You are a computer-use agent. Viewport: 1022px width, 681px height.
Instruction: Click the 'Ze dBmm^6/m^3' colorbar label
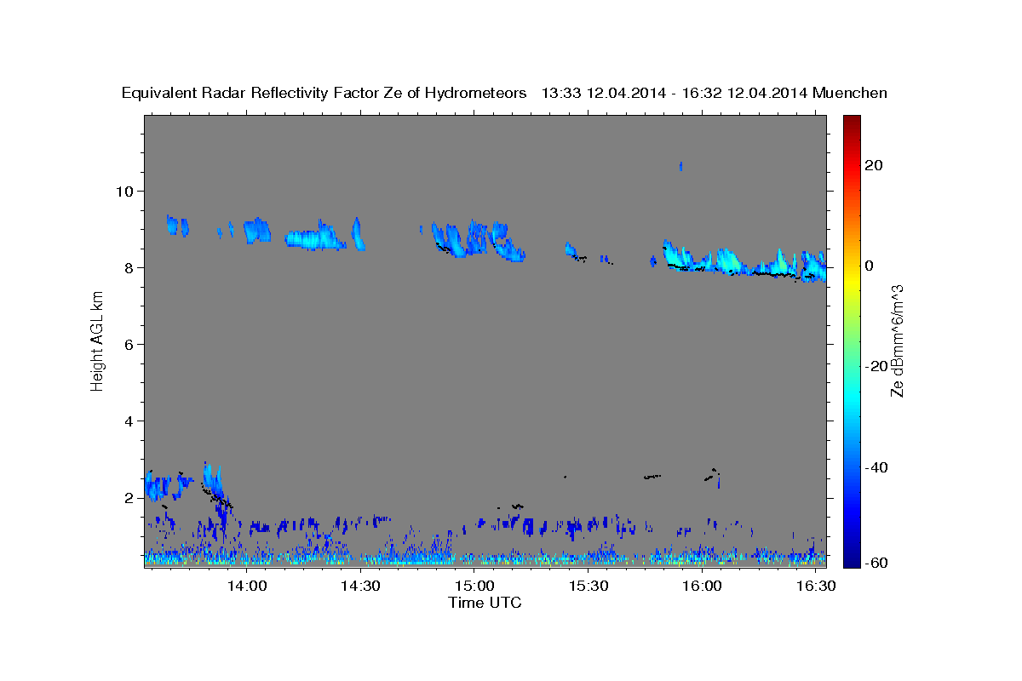[x=897, y=340]
